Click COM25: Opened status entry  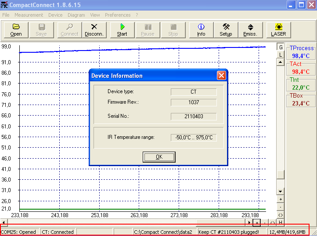click(19, 232)
